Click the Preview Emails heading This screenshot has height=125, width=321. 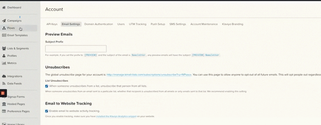click(x=59, y=34)
